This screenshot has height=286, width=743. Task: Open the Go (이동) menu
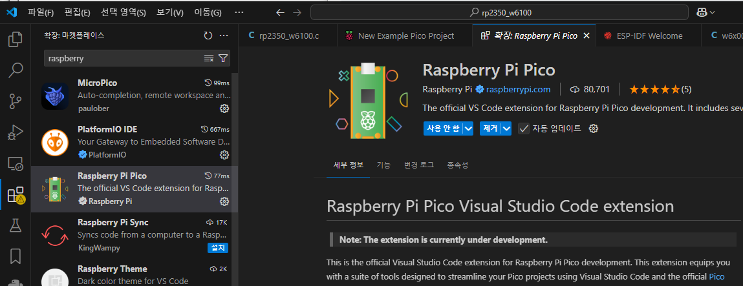click(208, 12)
